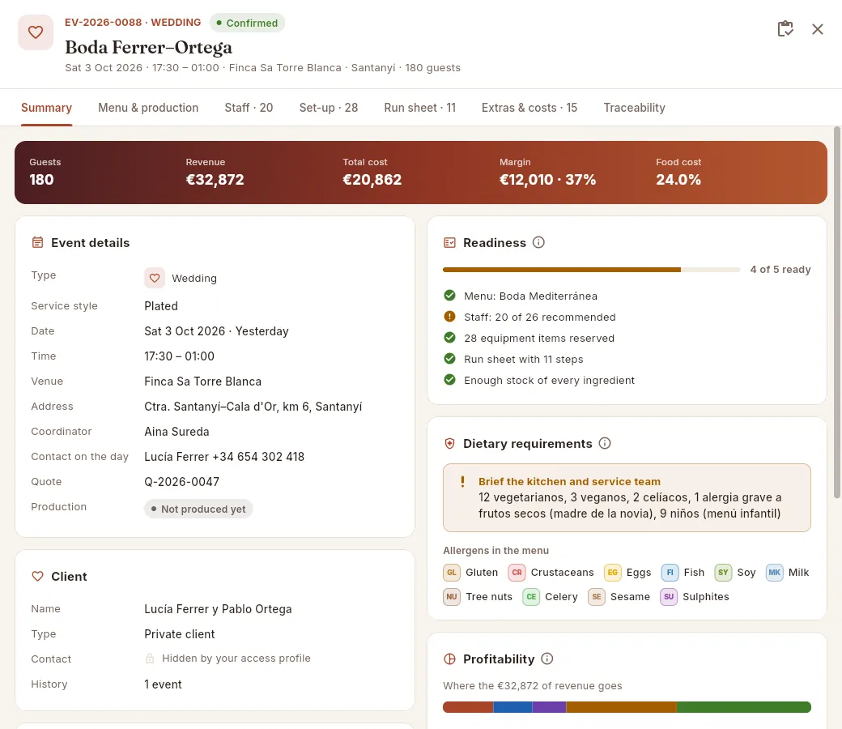This screenshot has width=842, height=729.
Task: Click the Client section heart icon
Action: click(37, 577)
